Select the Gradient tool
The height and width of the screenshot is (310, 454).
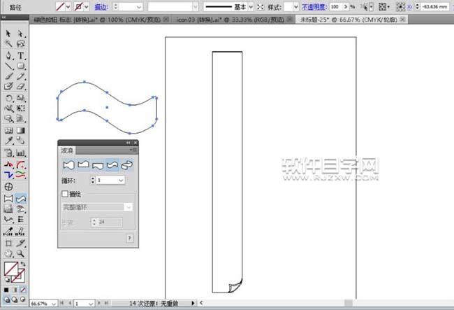[x=20, y=130]
